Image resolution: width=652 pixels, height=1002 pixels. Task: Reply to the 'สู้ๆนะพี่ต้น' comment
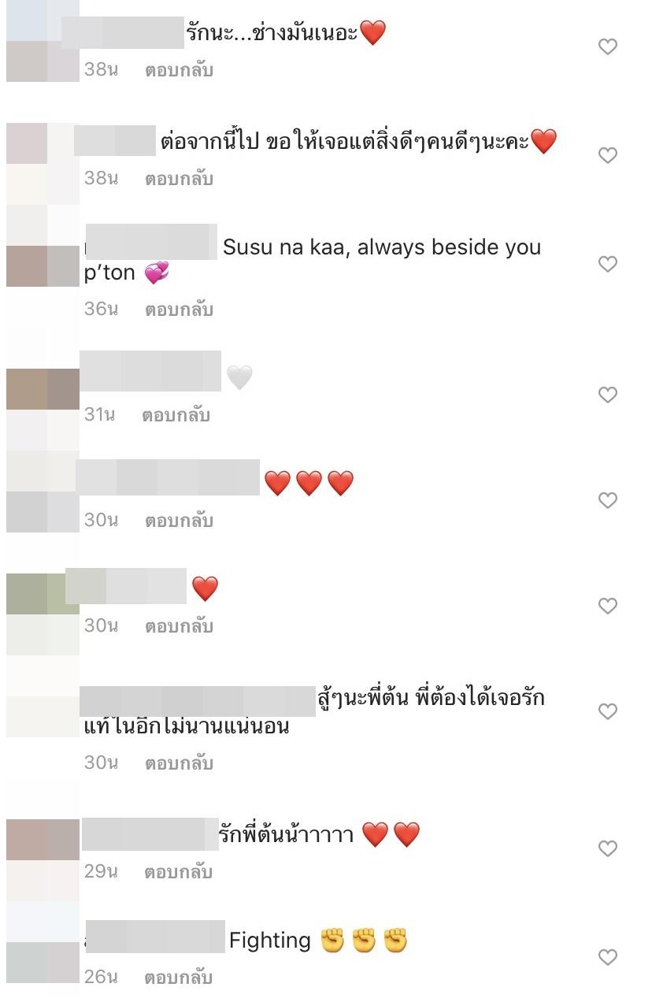[x=179, y=763]
